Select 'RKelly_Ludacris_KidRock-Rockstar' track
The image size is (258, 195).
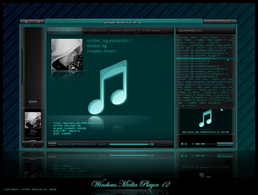click(204, 45)
